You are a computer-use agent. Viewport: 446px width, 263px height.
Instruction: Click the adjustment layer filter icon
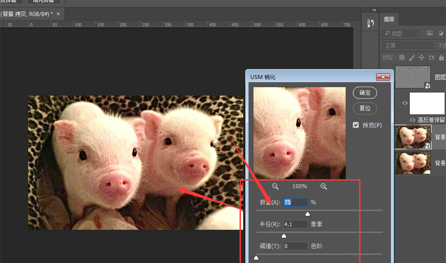[x=441, y=33]
